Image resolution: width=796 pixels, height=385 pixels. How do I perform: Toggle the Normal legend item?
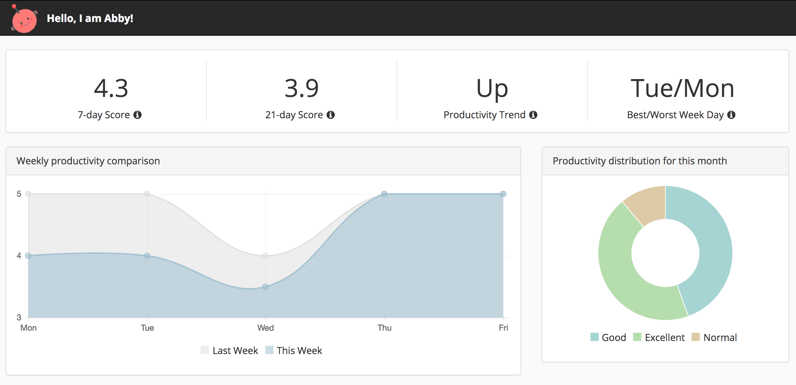point(714,337)
